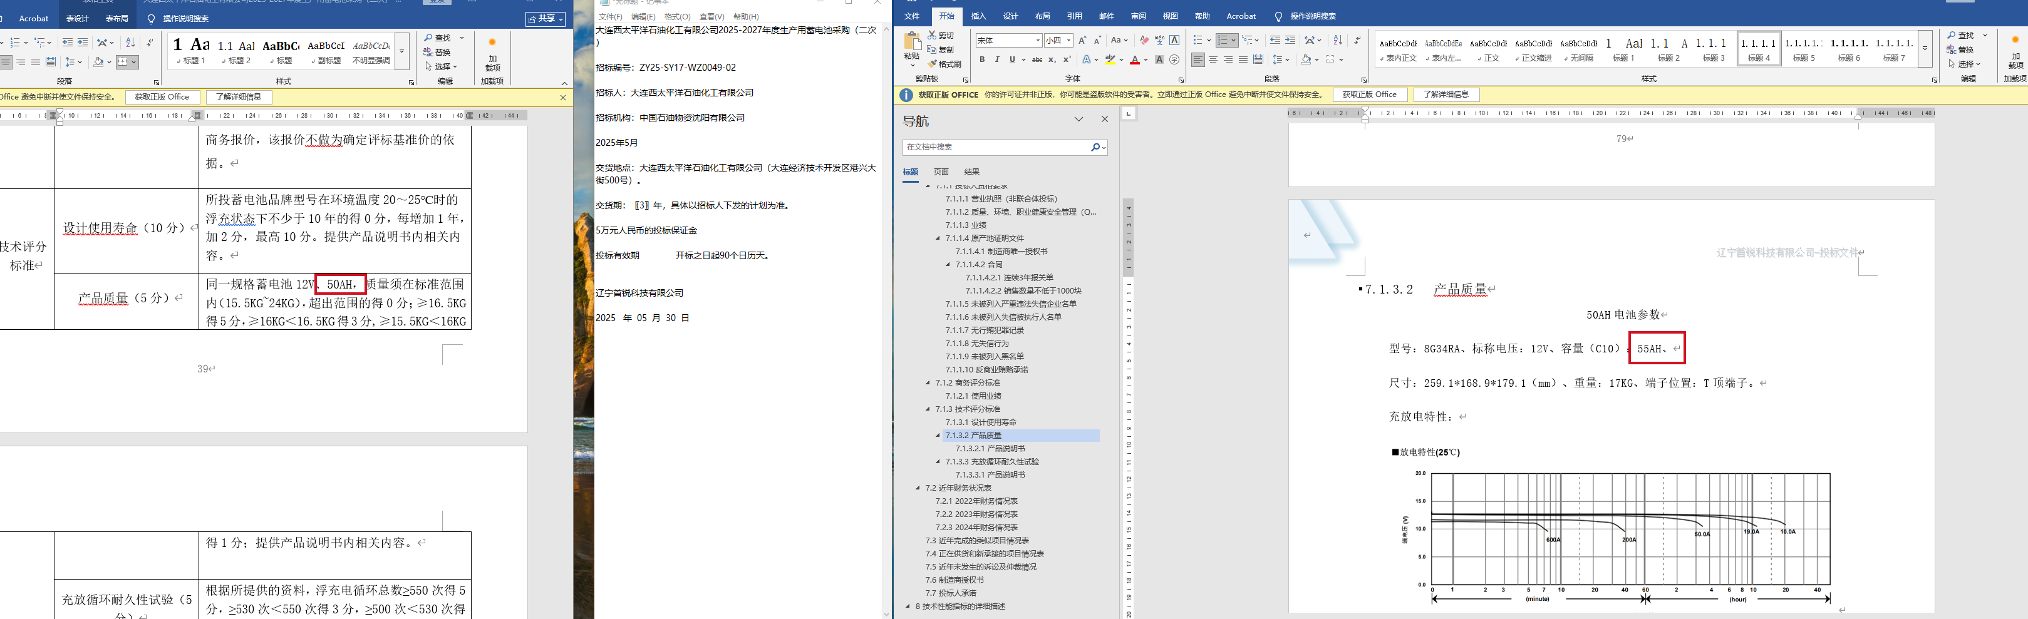
Task: Switch to 页面 tab in navigation pane
Action: coord(941,171)
